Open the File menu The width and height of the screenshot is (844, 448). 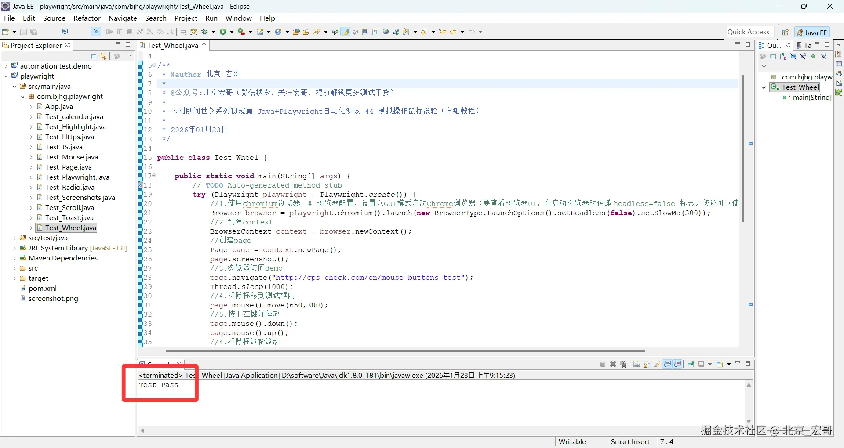pos(9,18)
